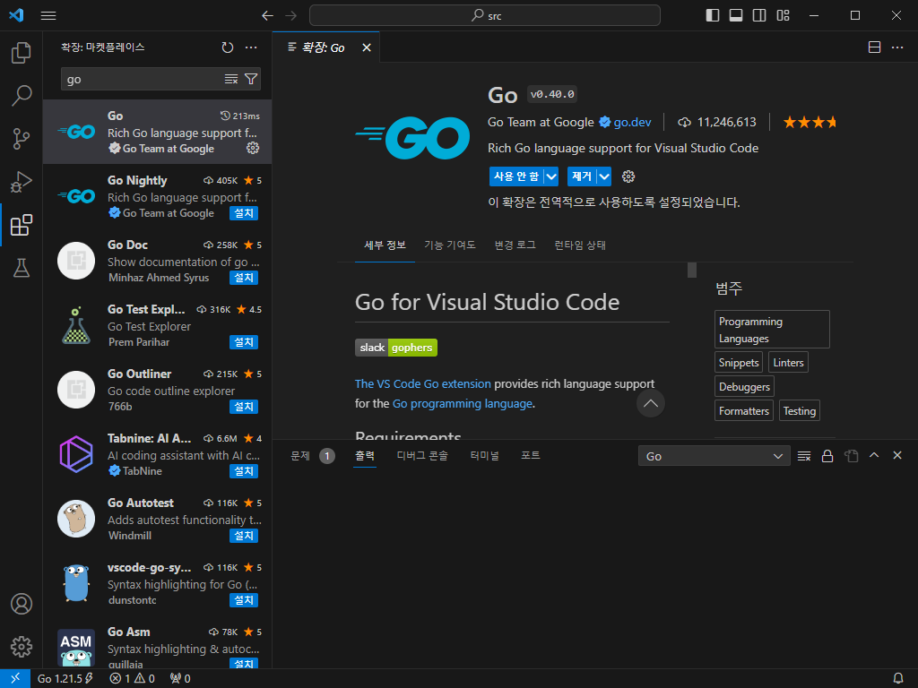Open the 터미널 panel tab
The height and width of the screenshot is (688, 918).
[x=484, y=456]
